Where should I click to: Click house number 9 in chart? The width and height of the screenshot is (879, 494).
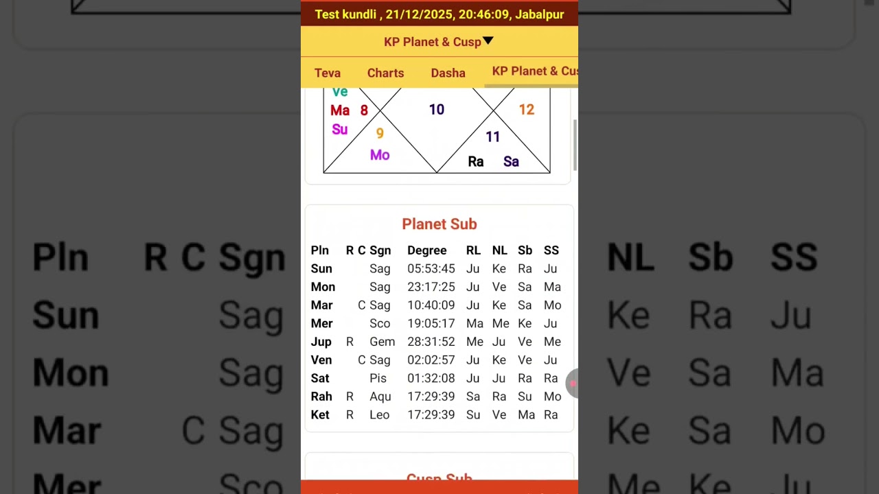380,134
